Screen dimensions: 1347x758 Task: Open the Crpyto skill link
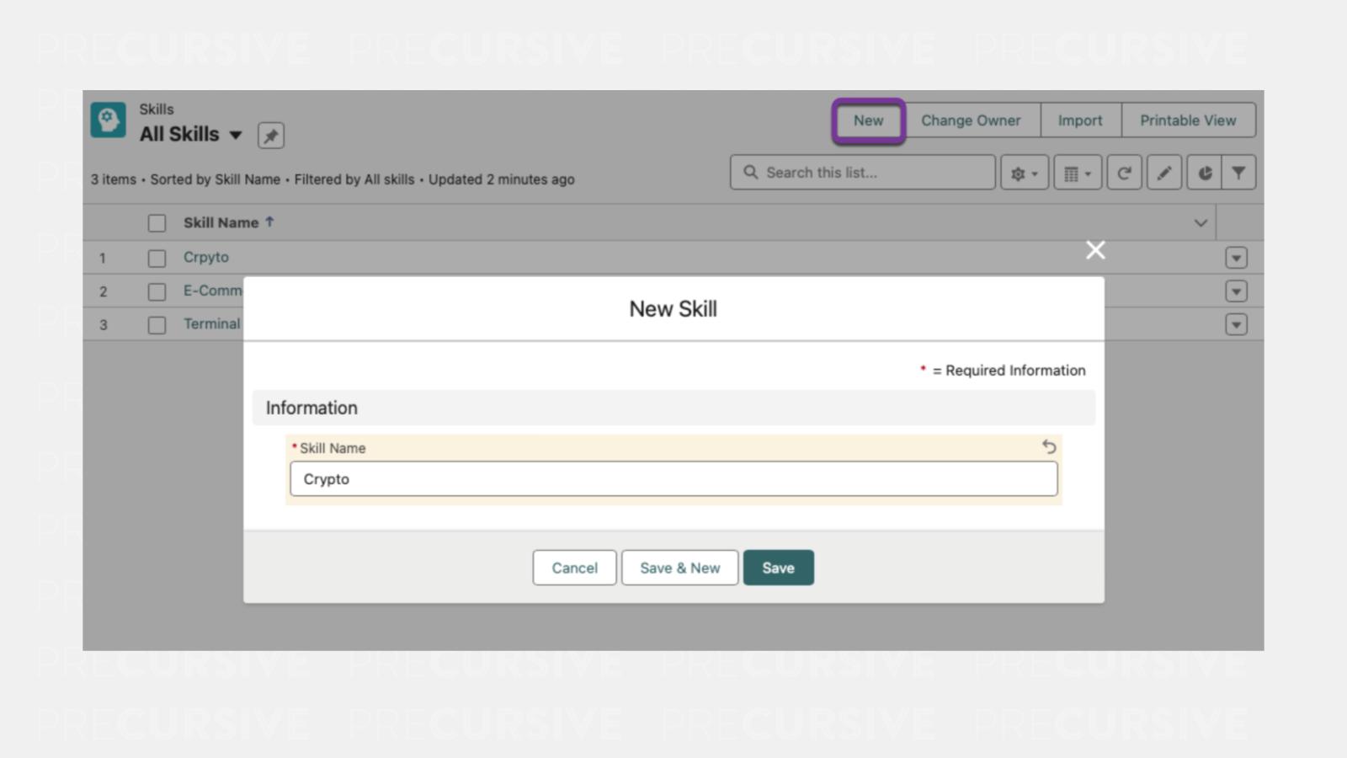click(205, 258)
